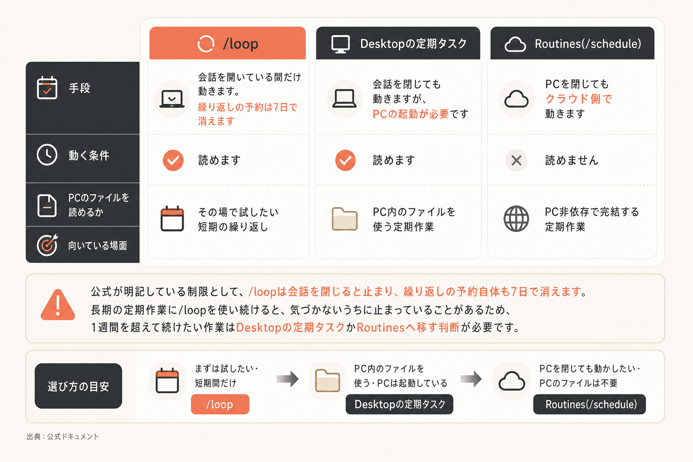Click the laptop icon next to 会話を閉じても

344,99
